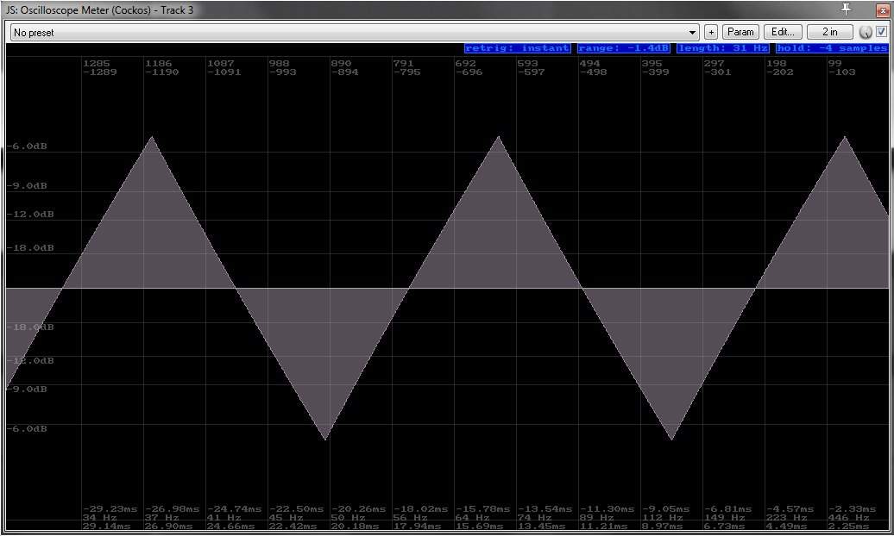
Task: Click the wet/dry mix knob
Action: (x=866, y=32)
